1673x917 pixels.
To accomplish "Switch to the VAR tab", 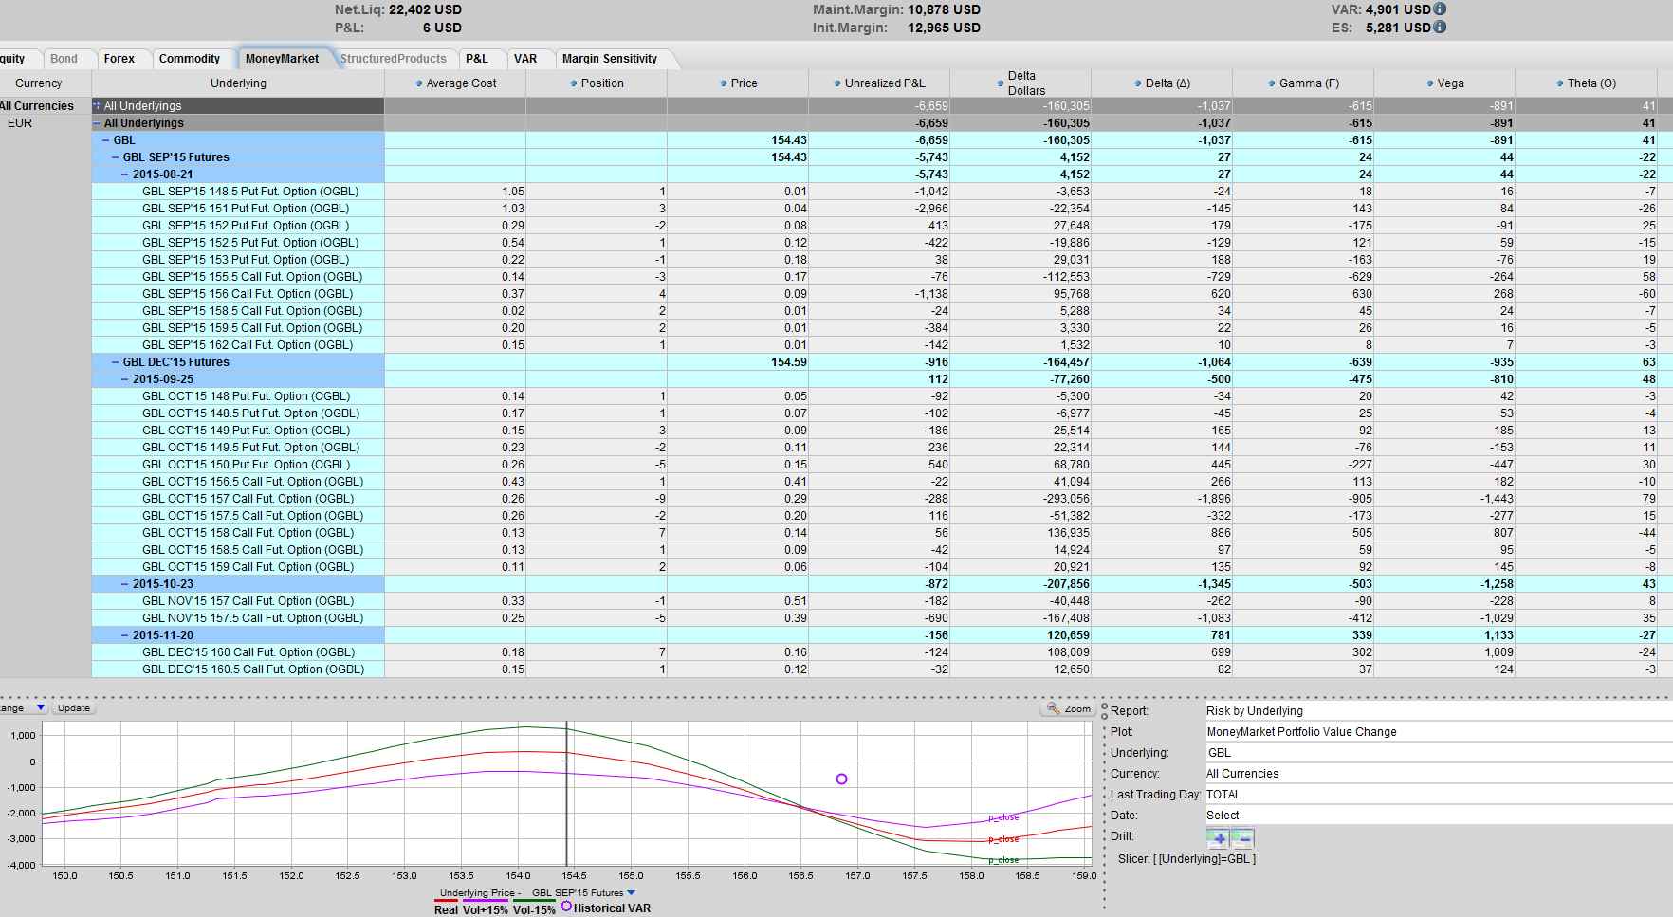I will 525,59.
